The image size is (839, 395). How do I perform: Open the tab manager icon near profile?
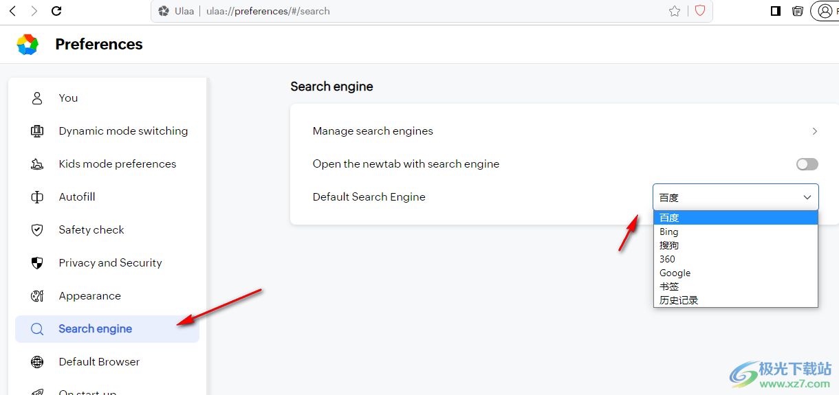pyautogui.click(x=798, y=11)
